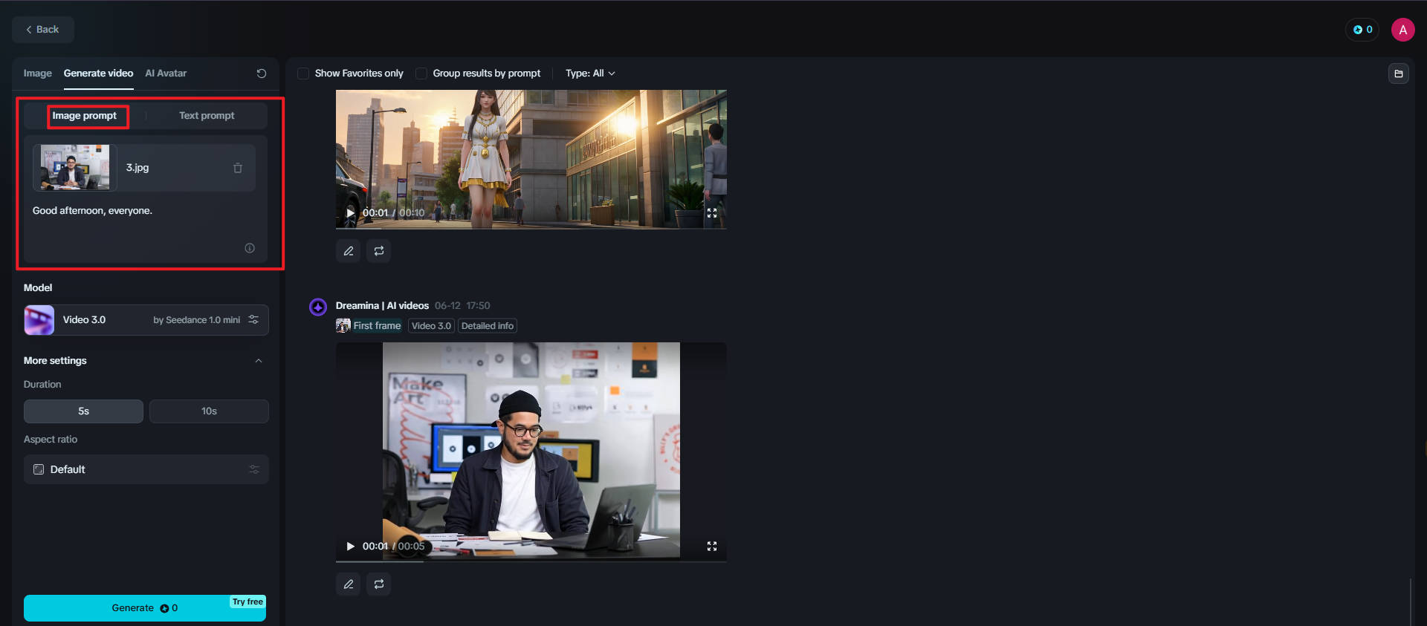Click the reset icon beside AI Avatar

pyautogui.click(x=261, y=74)
